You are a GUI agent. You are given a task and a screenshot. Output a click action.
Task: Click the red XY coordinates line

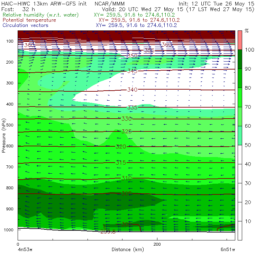click(139, 20)
